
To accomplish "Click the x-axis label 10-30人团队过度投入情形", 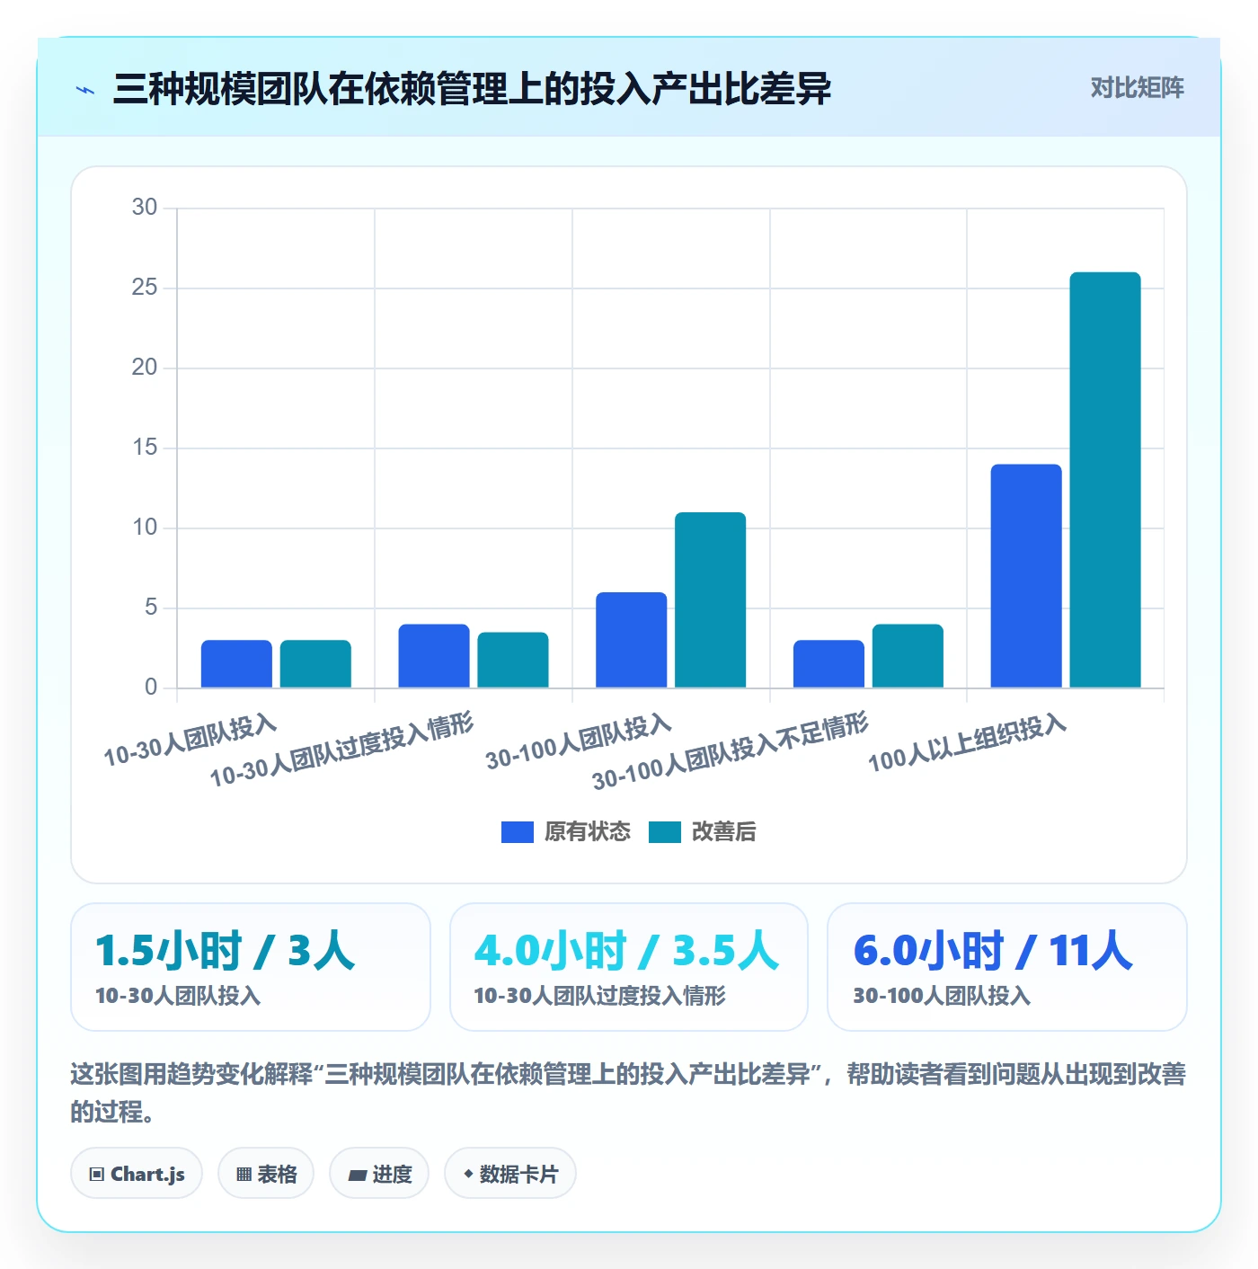I will click(x=341, y=750).
